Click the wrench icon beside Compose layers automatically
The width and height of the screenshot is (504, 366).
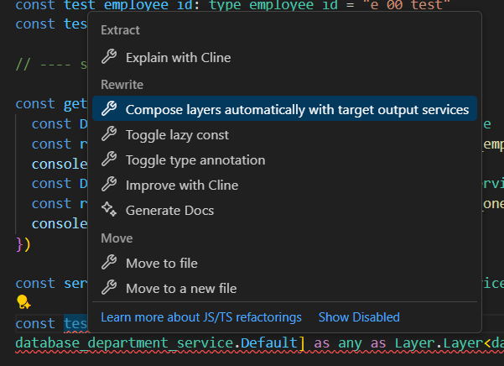tap(109, 108)
